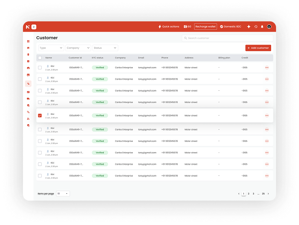
Task: Expand the Company filter dropdown
Action: point(78,48)
